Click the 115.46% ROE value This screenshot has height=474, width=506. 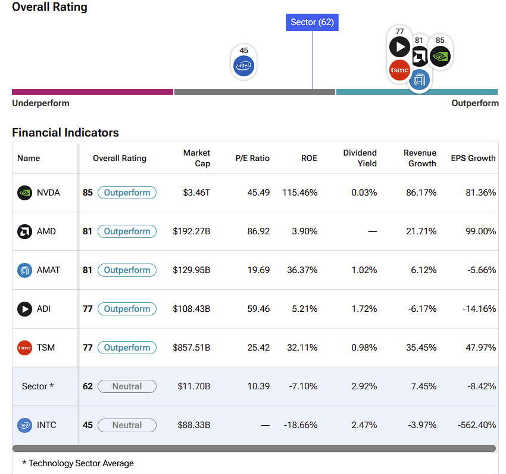(300, 193)
